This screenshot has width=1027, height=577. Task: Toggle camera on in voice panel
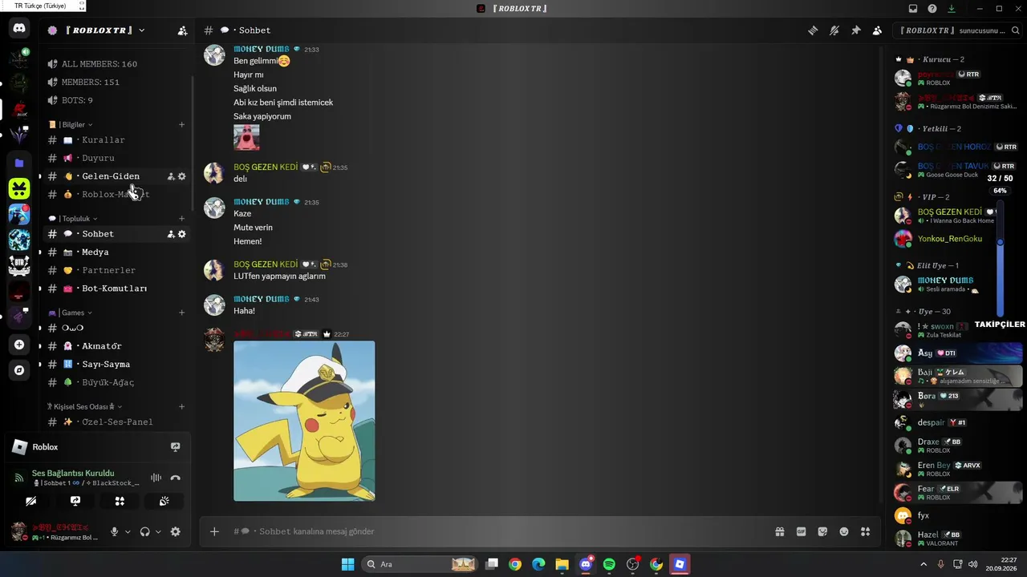[31, 501]
